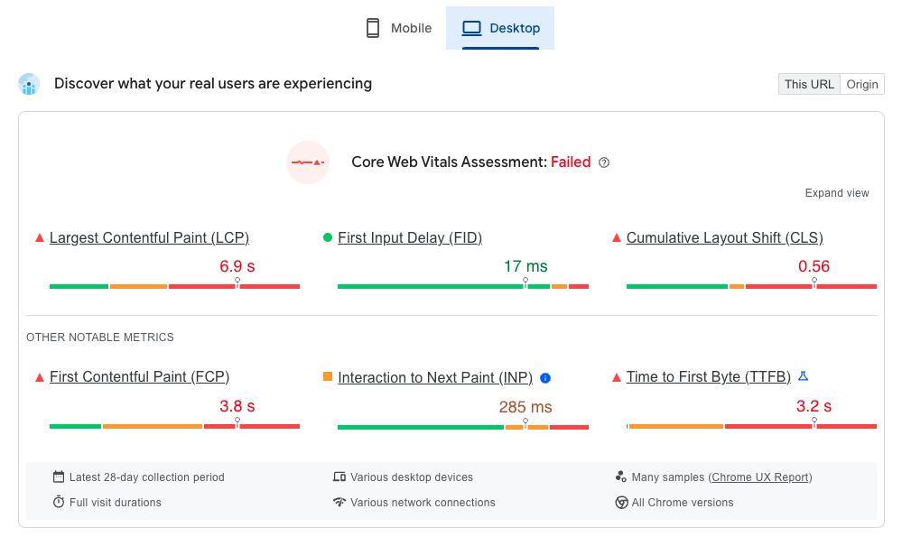
Task: Open the Largest Contentful Paint (LCP) link
Action: tap(149, 238)
